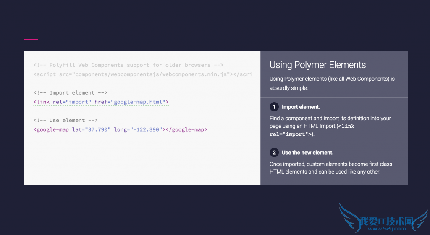Viewport: 430px width, 235px height.
Task: Click the webcomponents.min.js script tag line
Action: 142,74
